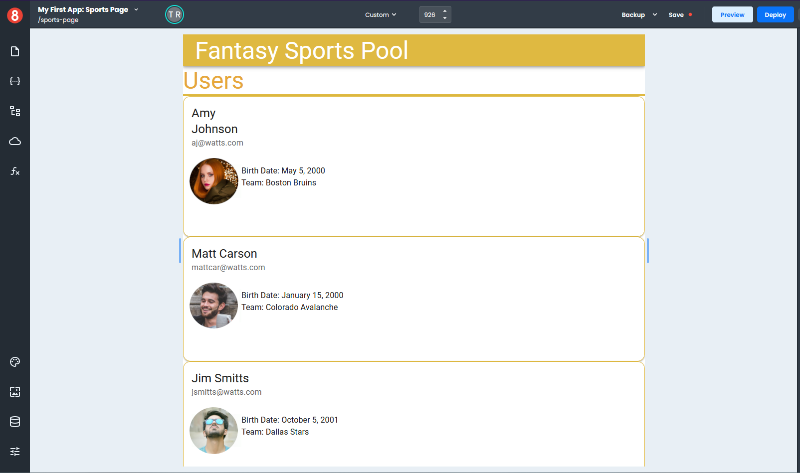Open the Pages panel icon

tap(15, 51)
